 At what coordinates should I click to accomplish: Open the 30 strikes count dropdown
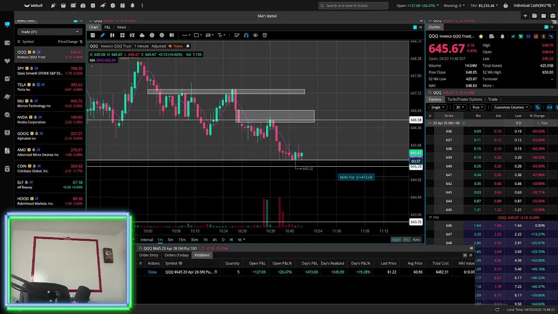460,107
